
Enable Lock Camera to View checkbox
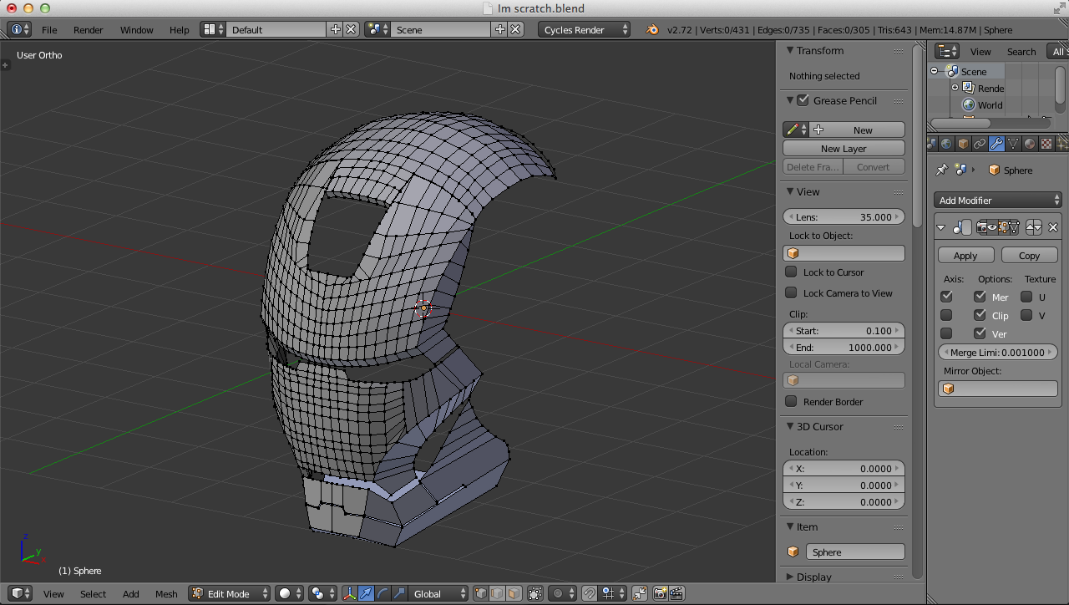(x=791, y=292)
